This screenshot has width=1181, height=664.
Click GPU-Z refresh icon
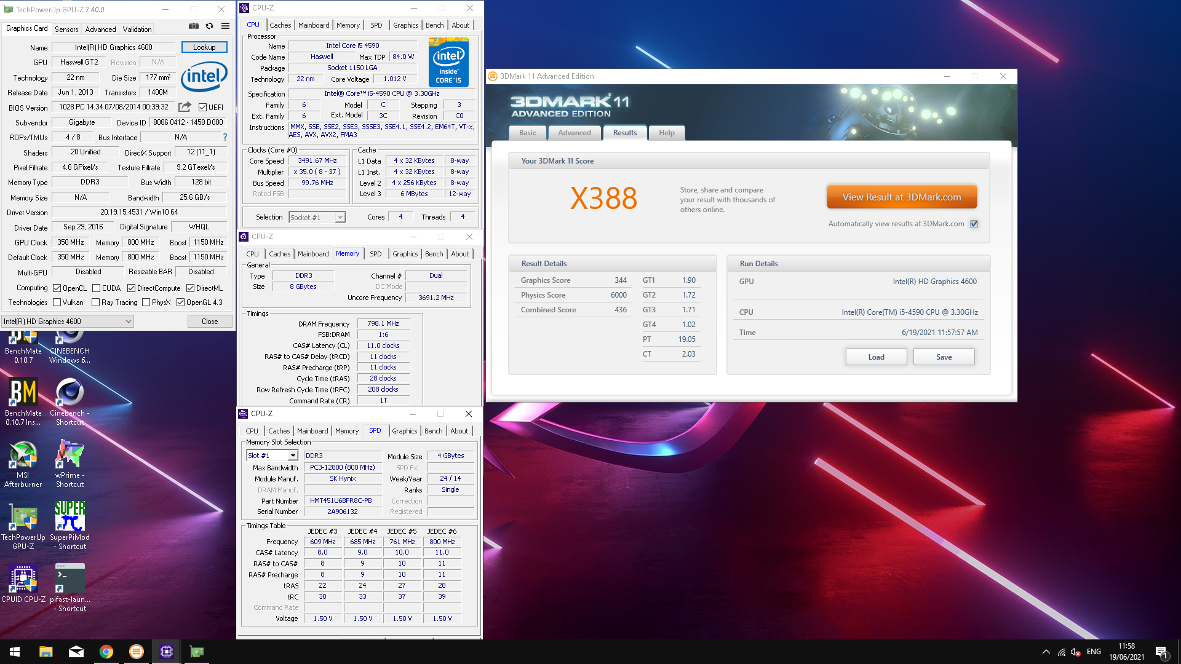tap(210, 26)
